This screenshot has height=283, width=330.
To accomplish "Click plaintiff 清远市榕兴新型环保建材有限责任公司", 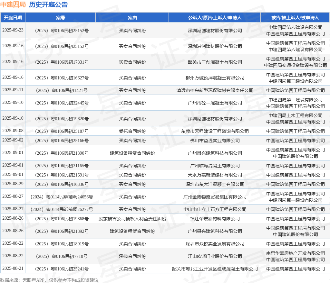I will point(215,90).
